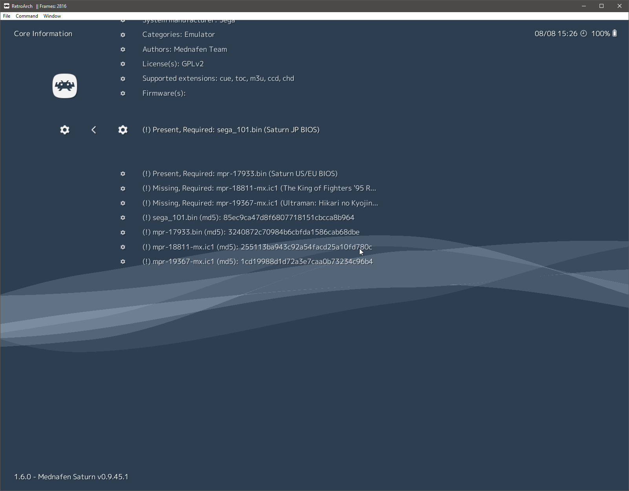Minimize the RetroArch window
This screenshot has height=491, width=629.
[x=584, y=6]
